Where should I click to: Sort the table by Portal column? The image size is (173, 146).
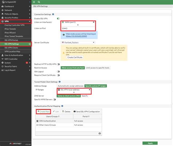click(88, 117)
